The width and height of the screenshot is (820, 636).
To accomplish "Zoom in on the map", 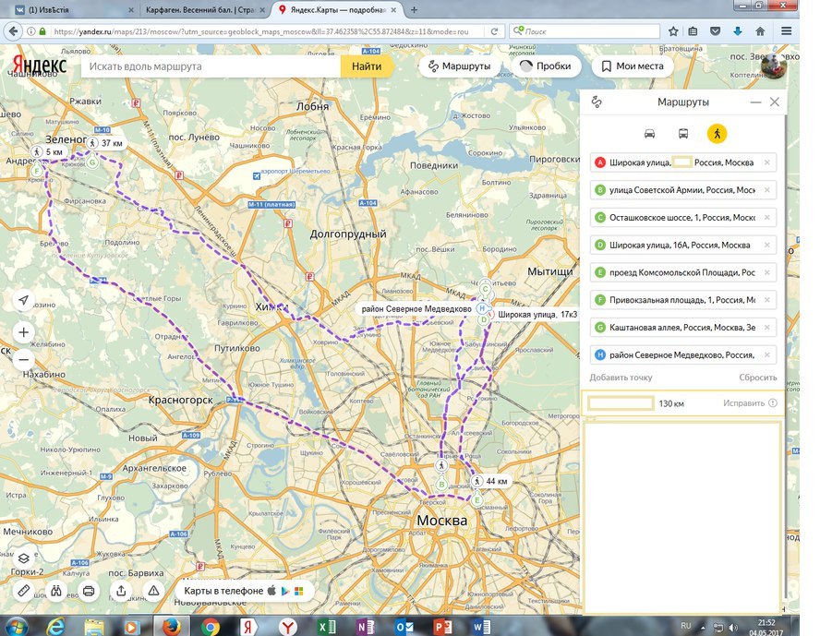I will (x=23, y=332).
